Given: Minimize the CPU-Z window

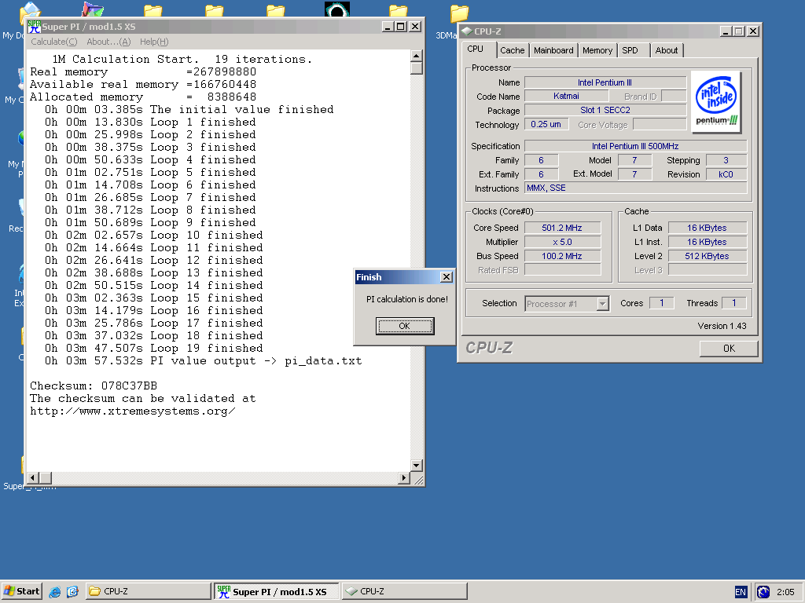Looking at the screenshot, I should pyautogui.click(x=726, y=31).
